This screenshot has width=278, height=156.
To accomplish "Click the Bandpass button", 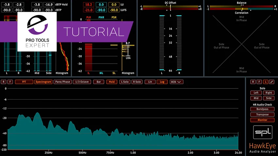I will [x=262, y=109].
